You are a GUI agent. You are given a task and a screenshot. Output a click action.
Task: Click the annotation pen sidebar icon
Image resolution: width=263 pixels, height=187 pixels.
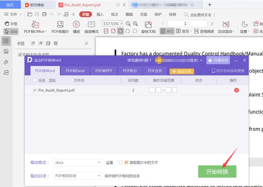click(x=6, y=62)
